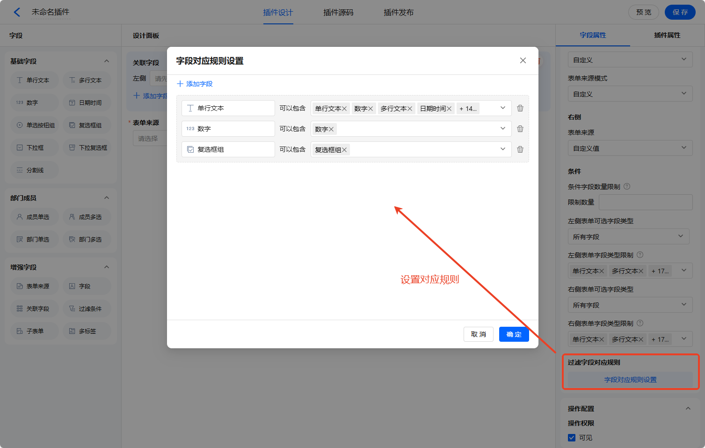Collapse the 基础字段 section
Screen dimensions: 705x448
(x=107, y=61)
